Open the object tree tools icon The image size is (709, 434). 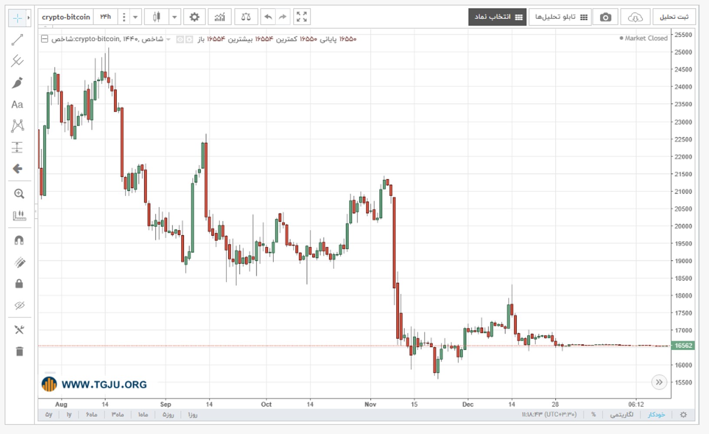[x=19, y=330]
